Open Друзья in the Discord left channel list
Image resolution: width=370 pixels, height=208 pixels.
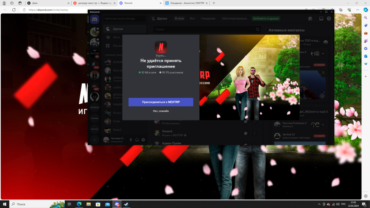point(125,29)
